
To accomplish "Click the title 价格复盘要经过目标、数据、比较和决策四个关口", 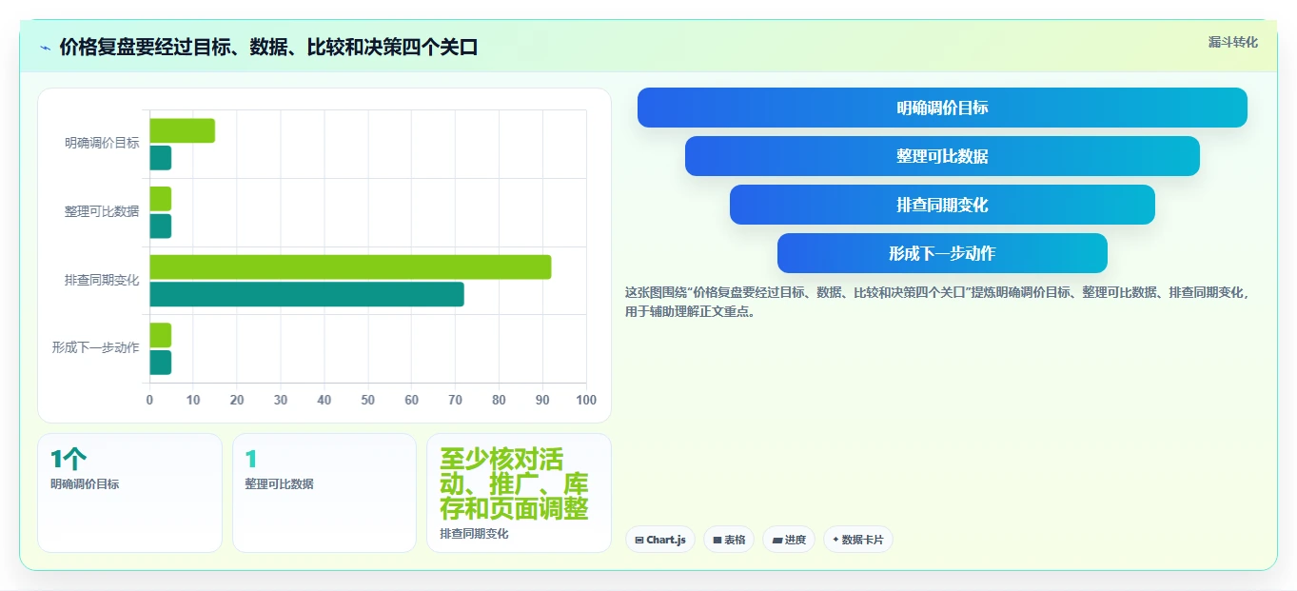I will point(268,47).
